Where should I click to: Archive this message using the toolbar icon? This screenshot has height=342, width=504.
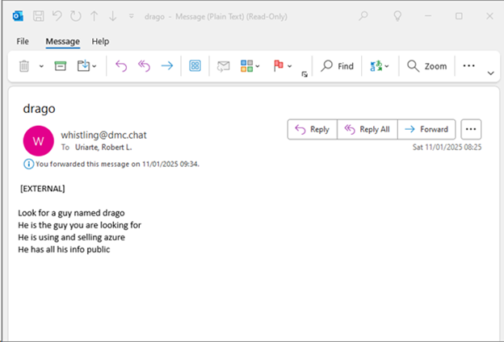click(60, 66)
